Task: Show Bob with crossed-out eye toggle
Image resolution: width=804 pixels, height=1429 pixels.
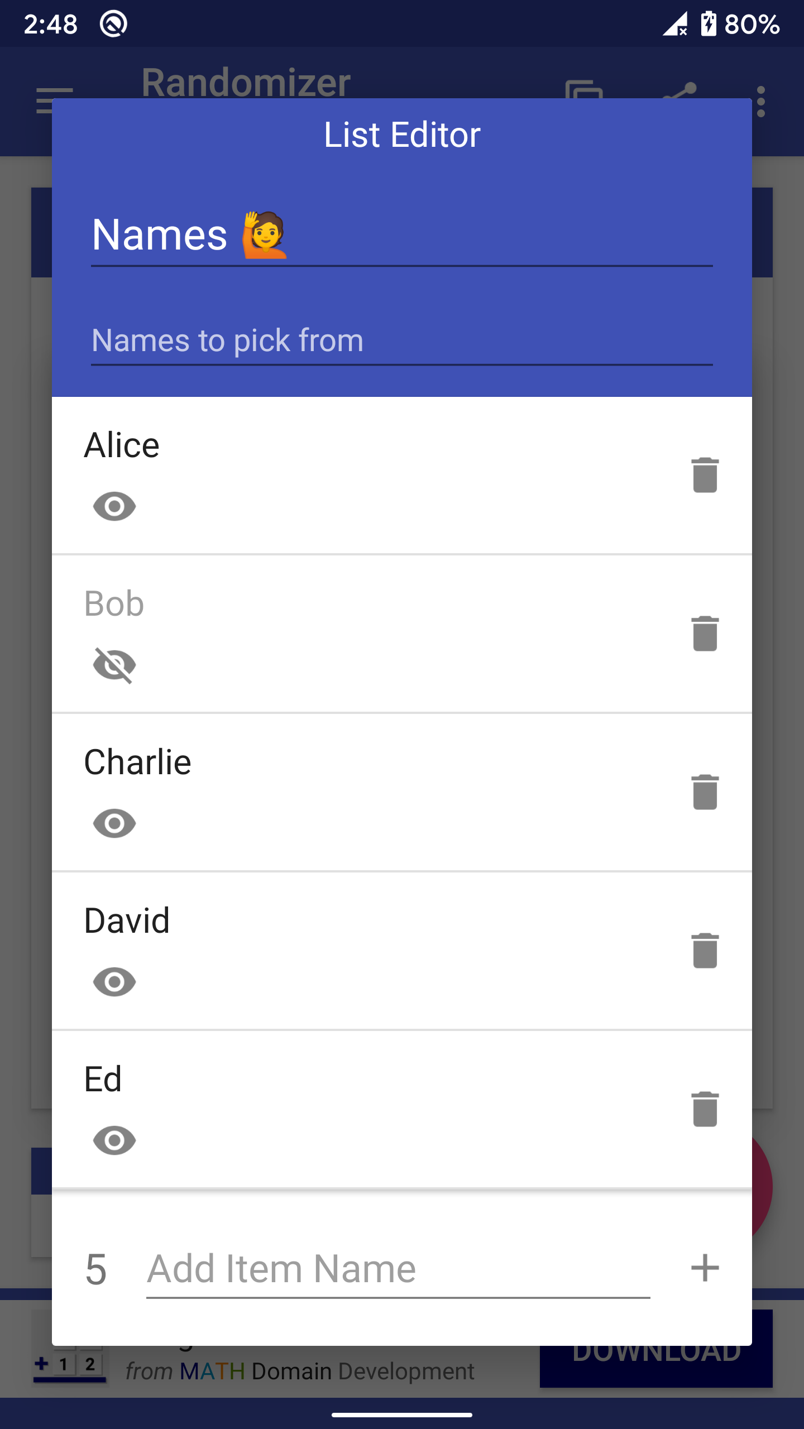Action: [114, 665]
